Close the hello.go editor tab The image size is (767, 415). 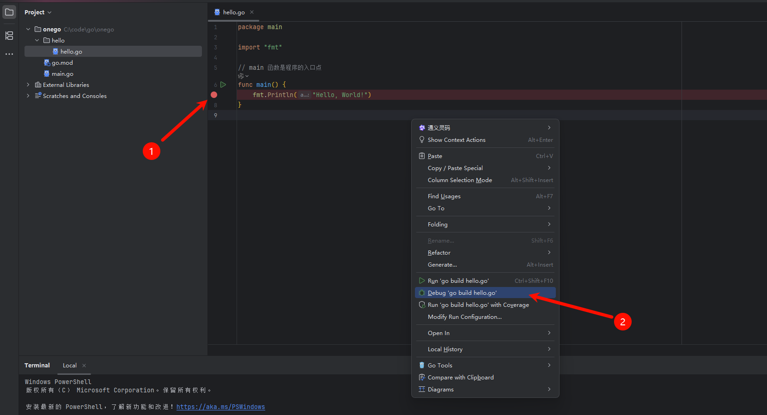[252, 12]
